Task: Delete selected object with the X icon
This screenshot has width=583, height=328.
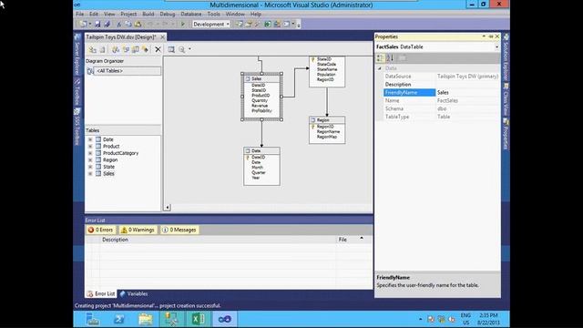Action: point(158,49)
